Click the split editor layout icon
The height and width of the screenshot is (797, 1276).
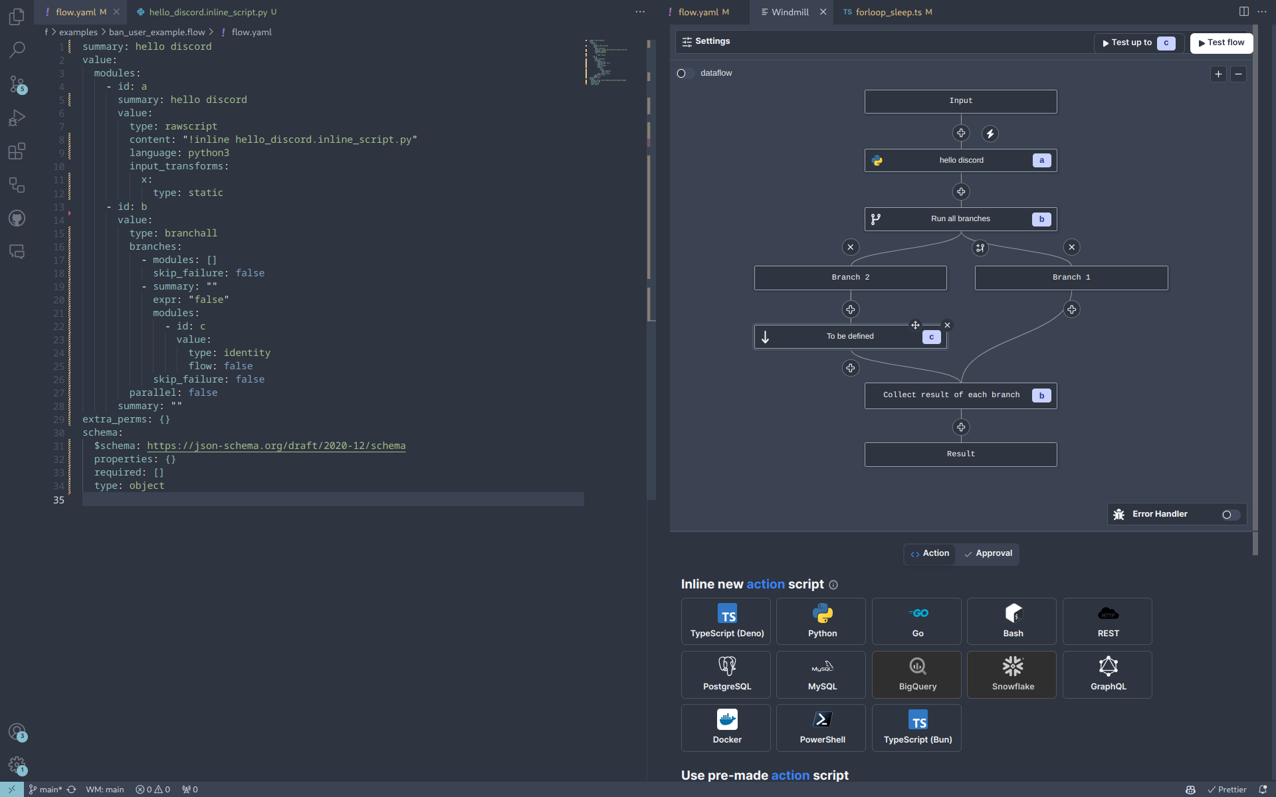(x=1243, y=11)
